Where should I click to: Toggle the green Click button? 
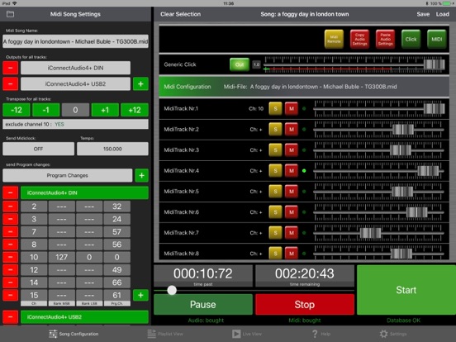coord(411,40)
